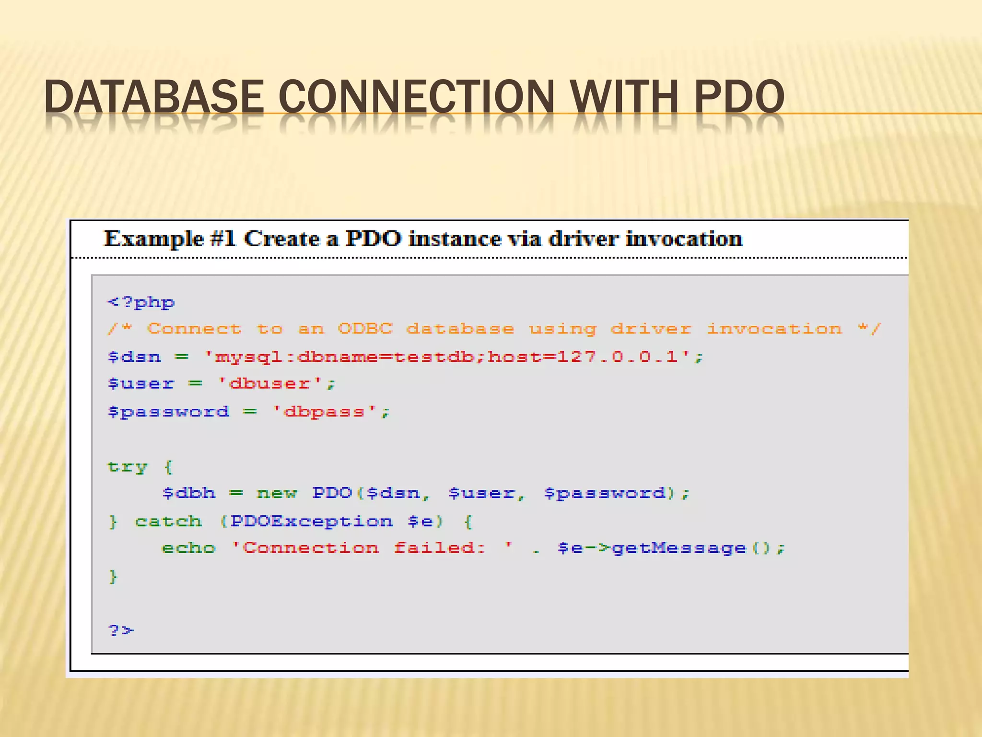Click the slide title 'Database Connection with PDO'
Screen dimensions: 982x737
(x=414, y=96)
